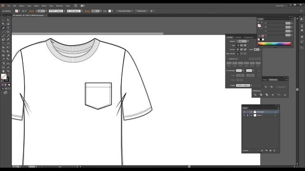
Task: Set Align Stroke to Center
Action: 238,54
